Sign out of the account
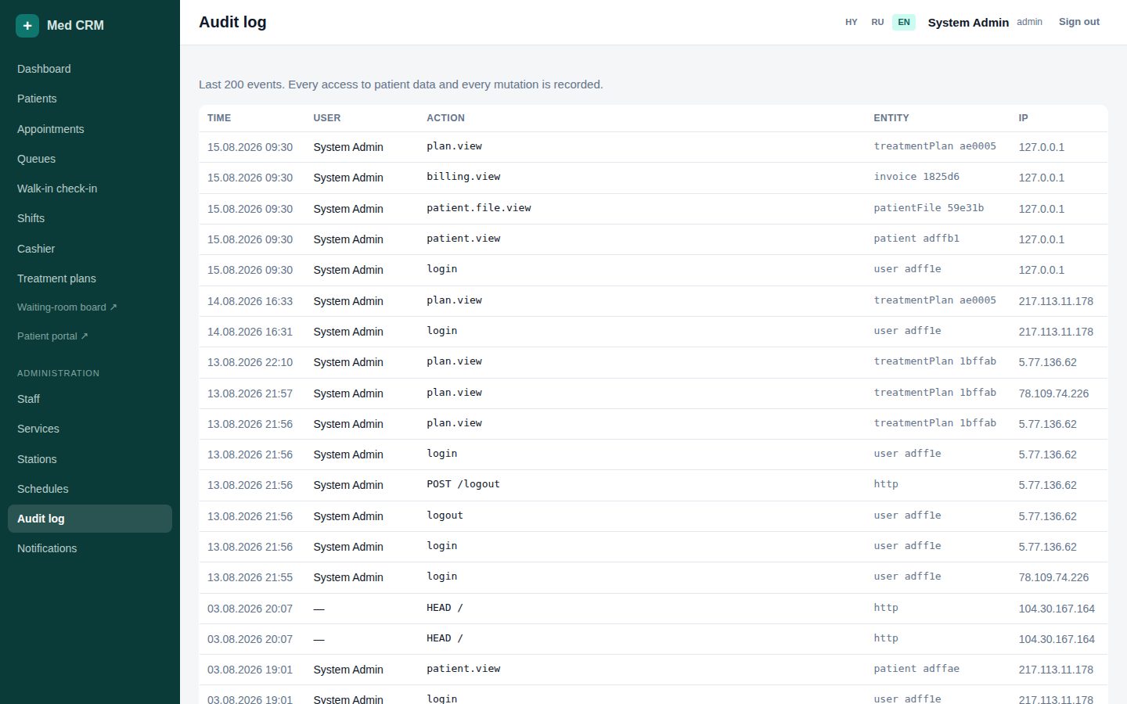Viewport: 1127px width, 704px height. 1079,22
